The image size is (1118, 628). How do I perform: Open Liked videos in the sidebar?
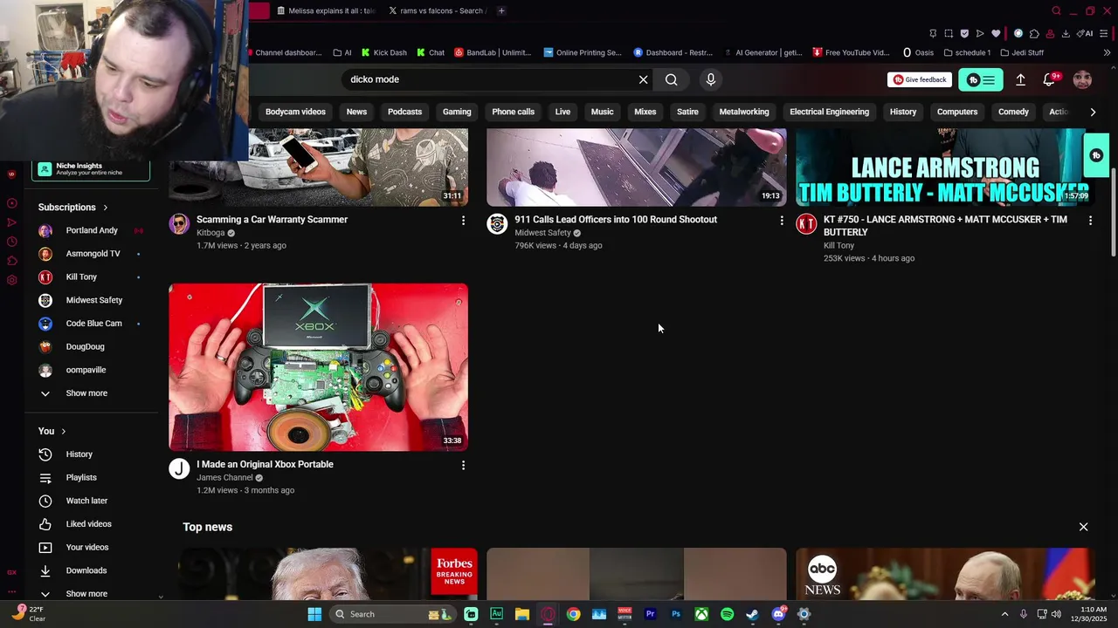pyautogui.click(x=88, y=524)
